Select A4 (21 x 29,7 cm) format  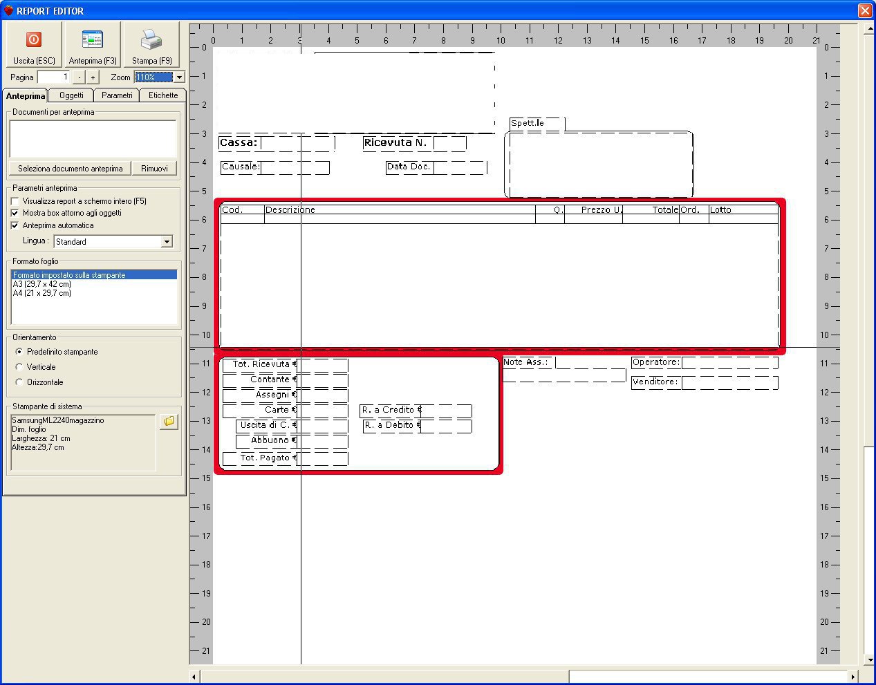[42, 293]
